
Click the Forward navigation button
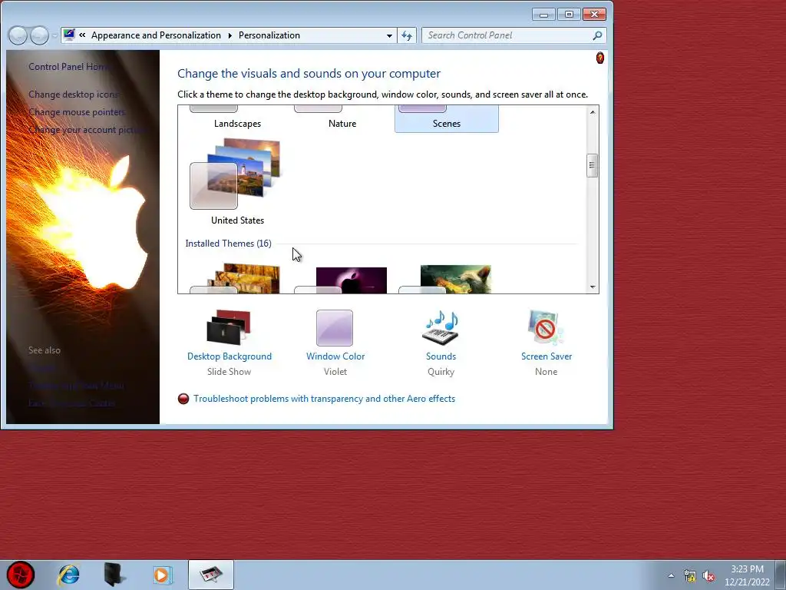[39, 35]
